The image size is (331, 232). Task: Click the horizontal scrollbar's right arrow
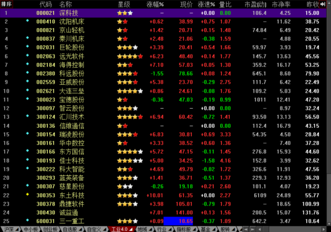point(324,229)
